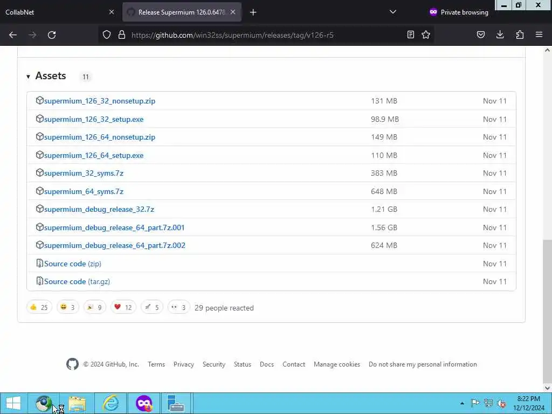This screenshot has width=552, height=414.
Task: Click the rocket reaction with 5
Action: 151,307
